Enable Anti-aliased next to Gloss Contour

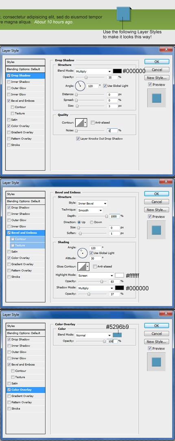[x=95, y=266]
